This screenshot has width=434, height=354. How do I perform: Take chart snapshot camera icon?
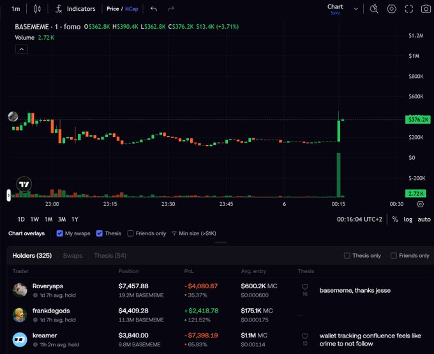pos(426,9)
